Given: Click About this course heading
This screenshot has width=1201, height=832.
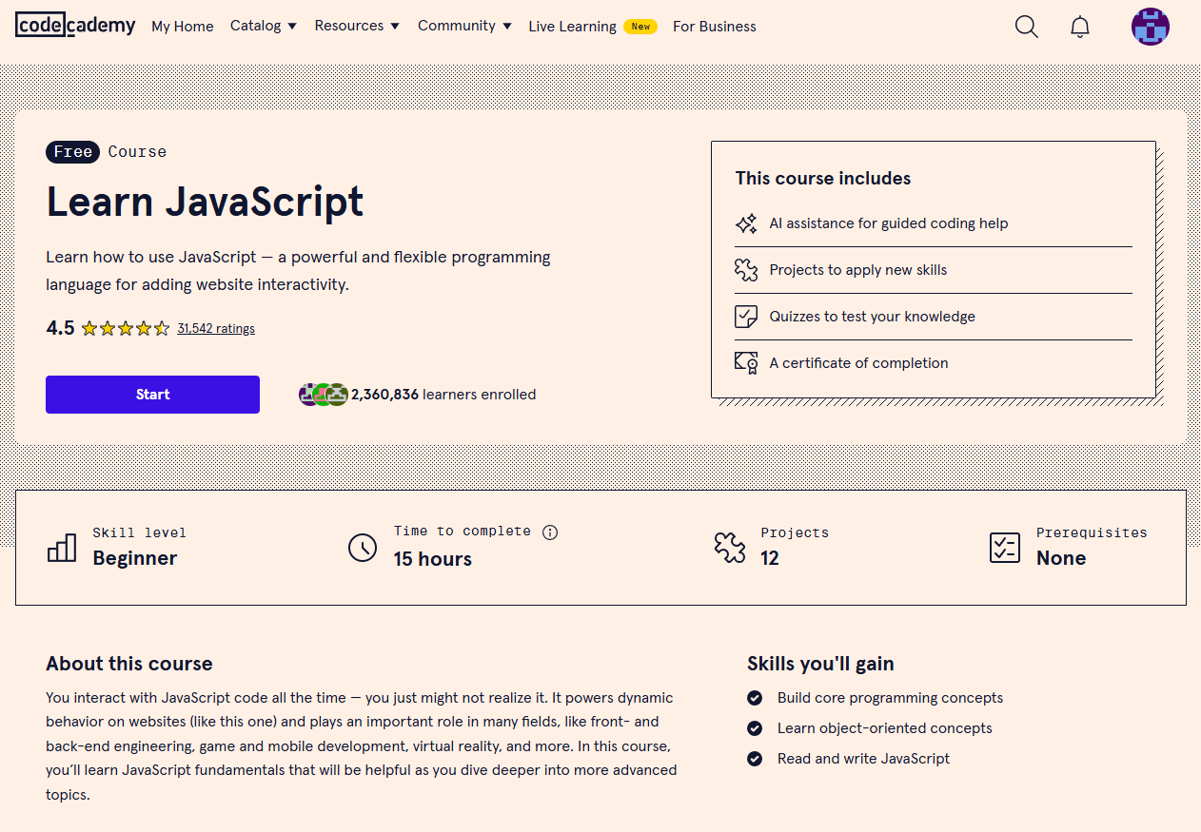Looking at the screenshot, I should pyautogui.click(x=129, y=664).
